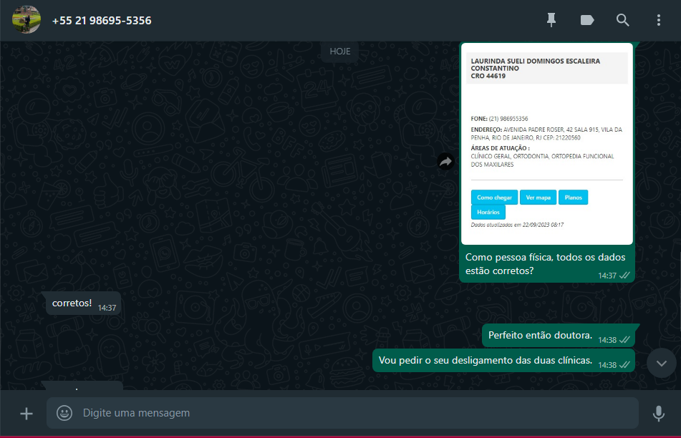This screenshot has width=681, height=438.
Task: Select 'Horários' button in image
Action: pos(488,213)
